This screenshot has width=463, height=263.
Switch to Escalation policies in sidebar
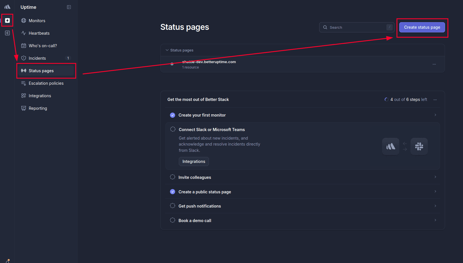coord(46,83)
